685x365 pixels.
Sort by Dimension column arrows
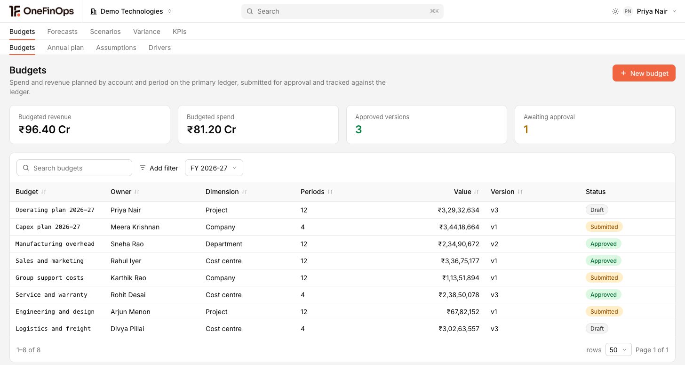click(x=245, y=192)
